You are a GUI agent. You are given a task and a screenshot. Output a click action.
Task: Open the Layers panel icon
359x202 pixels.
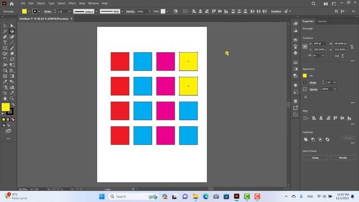296,101
